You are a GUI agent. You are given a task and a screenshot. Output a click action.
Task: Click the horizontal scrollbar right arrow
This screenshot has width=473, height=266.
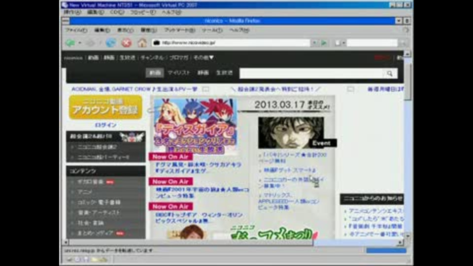(400, 242)
